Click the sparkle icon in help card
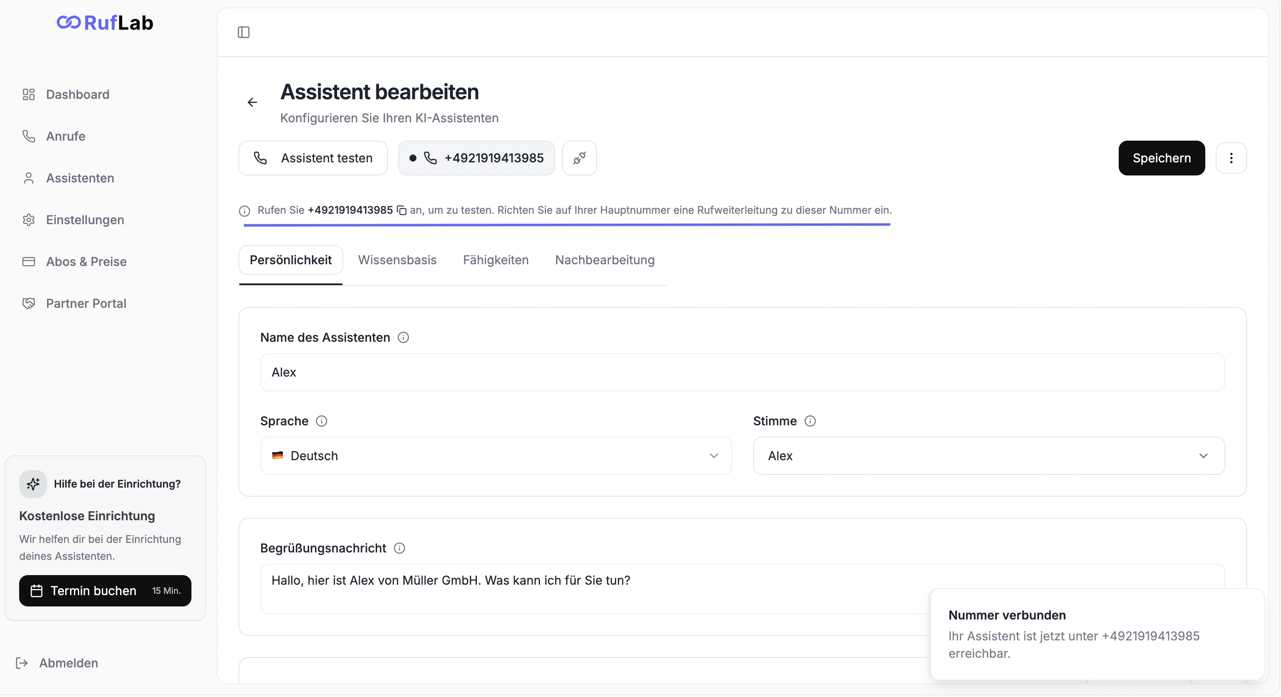1281x697 pixels. (x=34, y=484)
